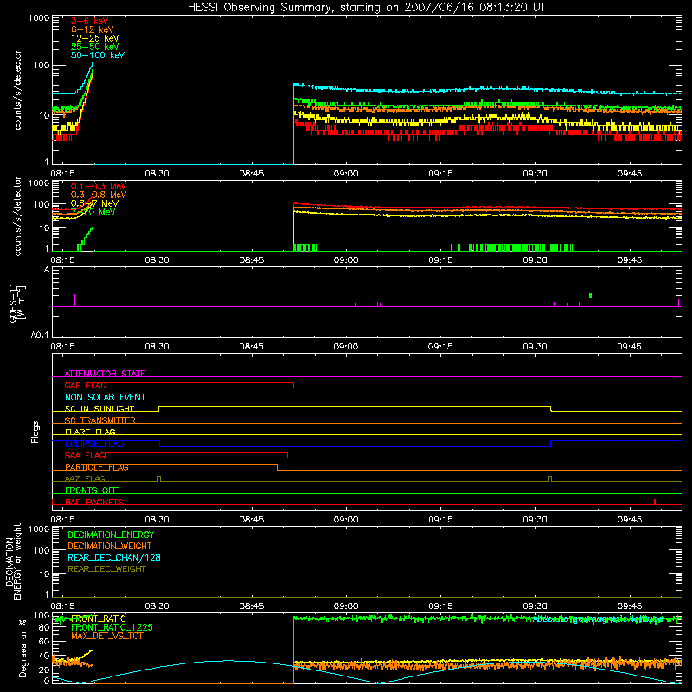This screenshot has width=692, height=692.
Task: Click the REAR_DEC_WEIGHT legend label
Action: tap(106, 569)
